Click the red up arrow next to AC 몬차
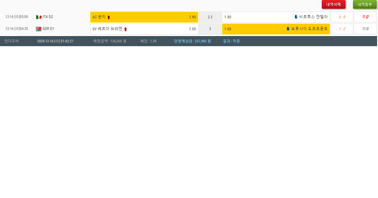 (109, 17)
